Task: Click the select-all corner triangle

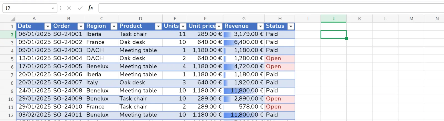Action: [x=13, y=19]
